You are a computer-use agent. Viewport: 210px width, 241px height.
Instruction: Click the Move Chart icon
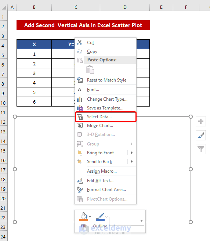click(x=80, y=126)
